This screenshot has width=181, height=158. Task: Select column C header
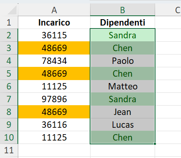point(168,10)
